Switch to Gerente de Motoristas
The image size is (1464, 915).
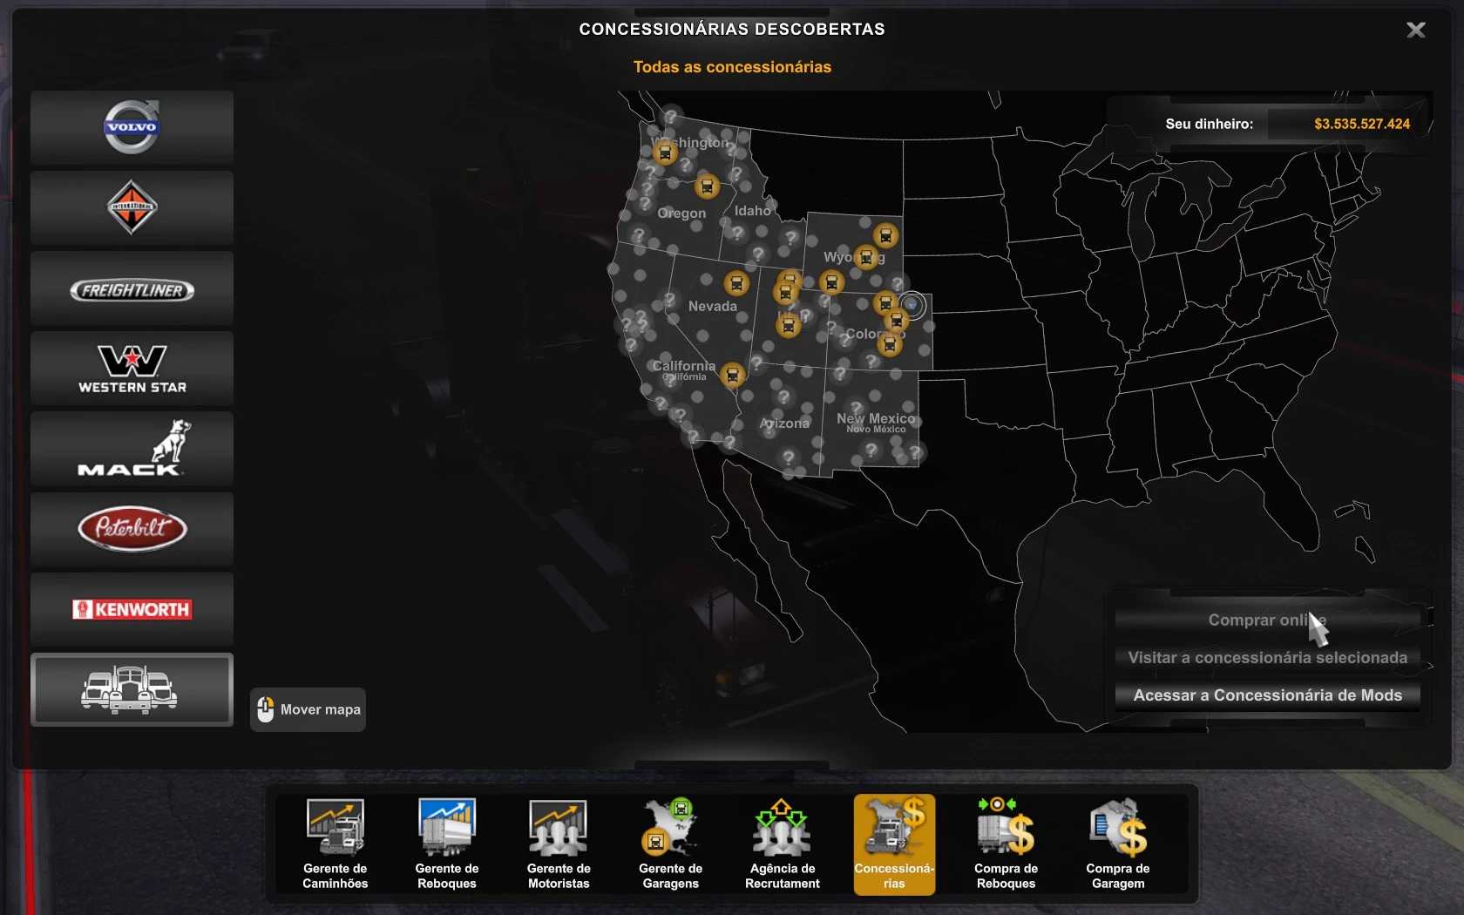[x=559, y=844]
